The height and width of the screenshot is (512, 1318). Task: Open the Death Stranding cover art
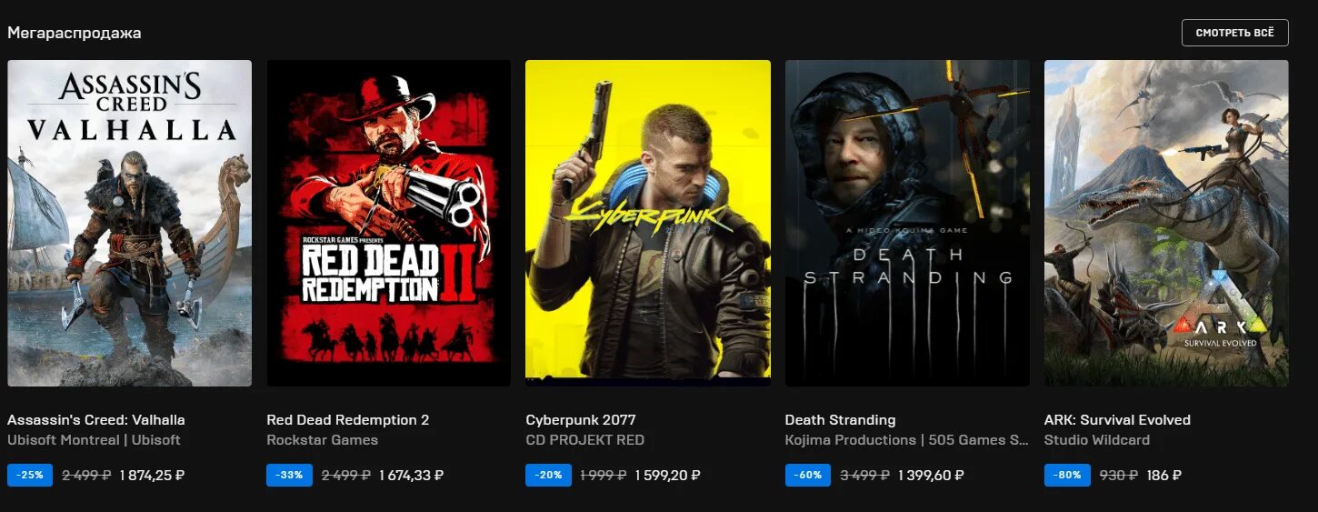907,223
